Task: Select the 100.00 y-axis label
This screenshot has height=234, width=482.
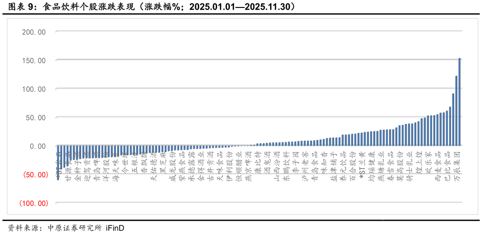Action: point(34,89)
